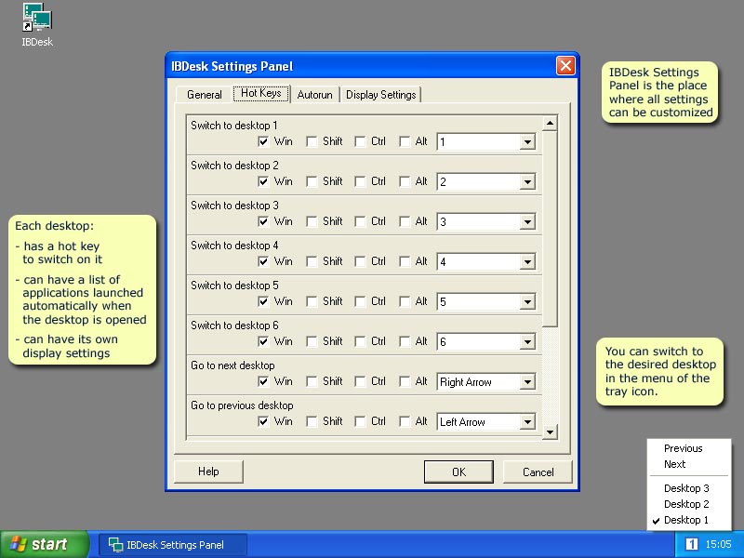Enable Ctrl for Switch to desktop 2
The height and width of the screenshot is (558, 744).
[360, 181]
